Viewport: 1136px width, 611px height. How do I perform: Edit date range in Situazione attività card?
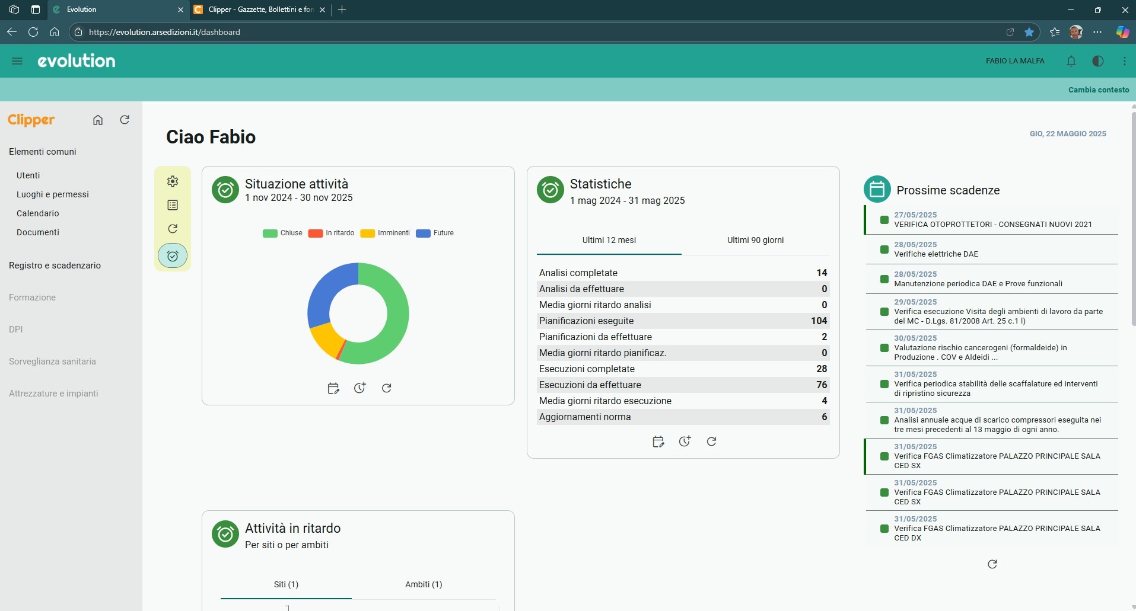(333, 388)
